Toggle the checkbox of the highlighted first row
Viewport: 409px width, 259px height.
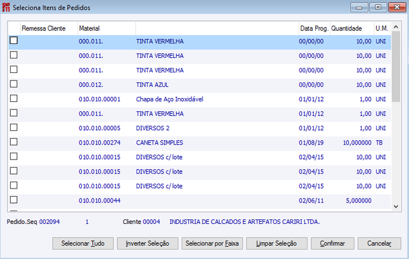(14, 40)
